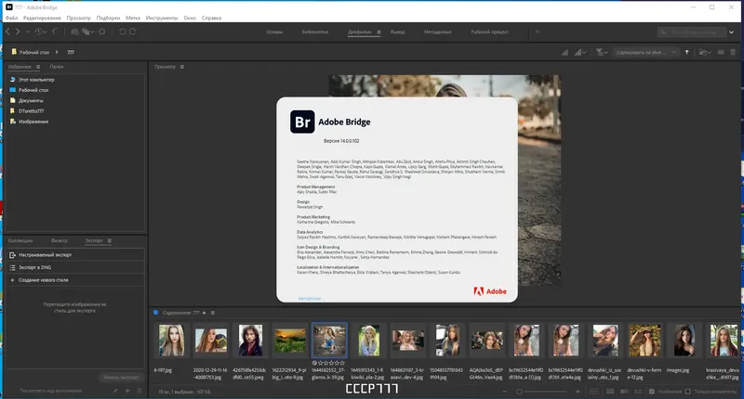Click the smaller thumbnails minus button
Image resolution: width=744 pixels, height=399 pixels.
pos(504,392)
